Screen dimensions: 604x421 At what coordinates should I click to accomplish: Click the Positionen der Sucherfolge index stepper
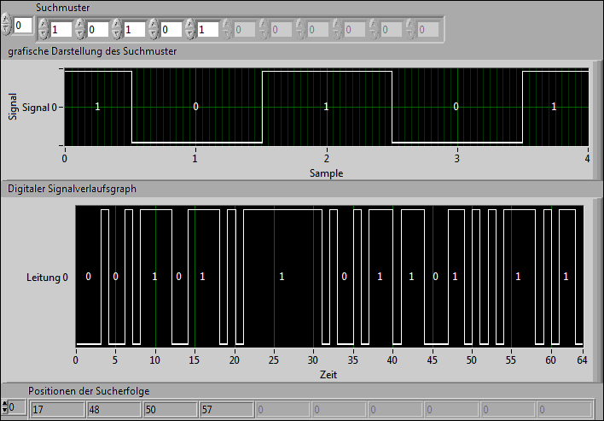coord(4,407)
